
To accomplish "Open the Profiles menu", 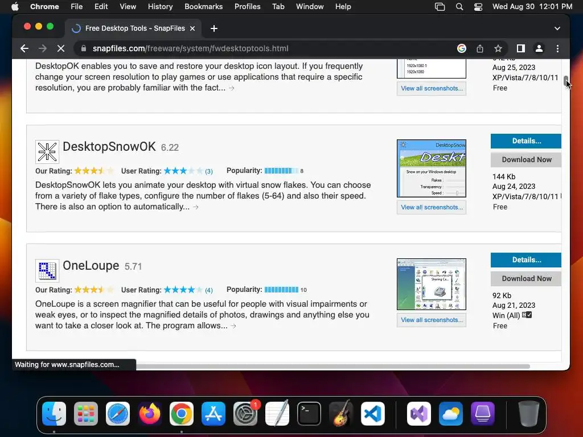I will pyautogui.click(x=247, y=6).
